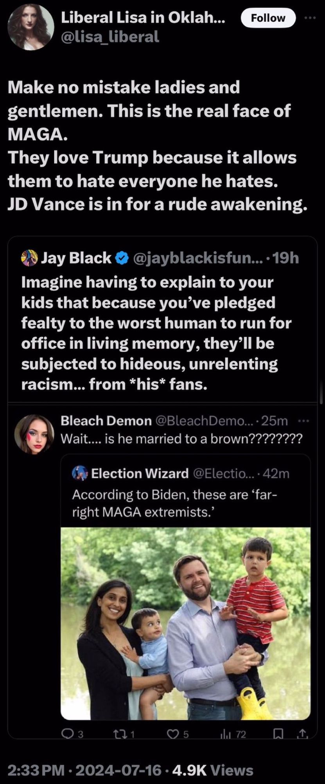The width and height of the screenshot is (325, 784).
Task: Click the share icon in the tweet action row
Action: click(x=303, y=734)
